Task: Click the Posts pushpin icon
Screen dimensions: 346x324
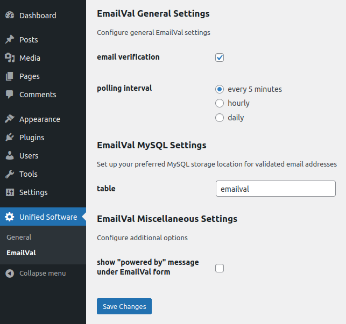Action: pos(10,39)
